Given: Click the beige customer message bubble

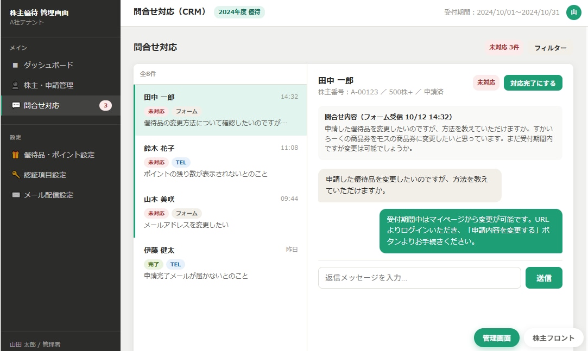Looking at the screenshot, I should click(409, 186).
